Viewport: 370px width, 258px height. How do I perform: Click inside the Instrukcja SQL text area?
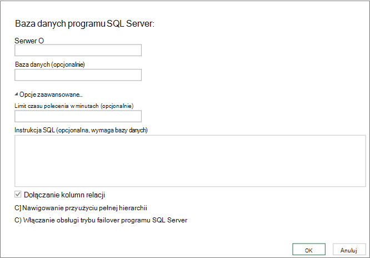click(x=190, y=161)
